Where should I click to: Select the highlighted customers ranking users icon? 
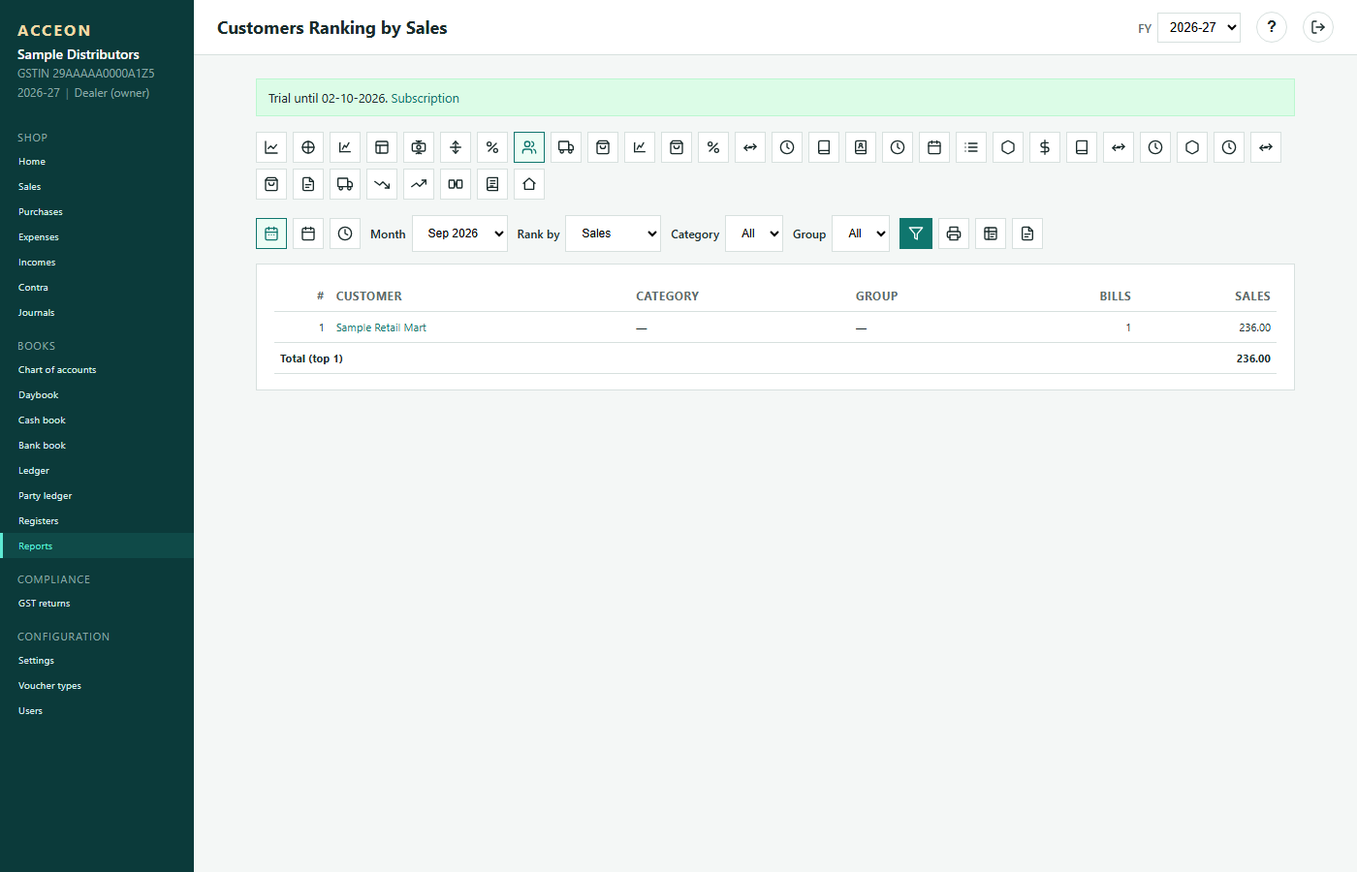tap(529, 147)
